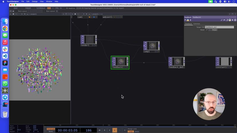Image resolution: width=237 pixels, height=133 pixels.
Task: Switch to the Common parameter tab
Action: (x=197, y=24)
